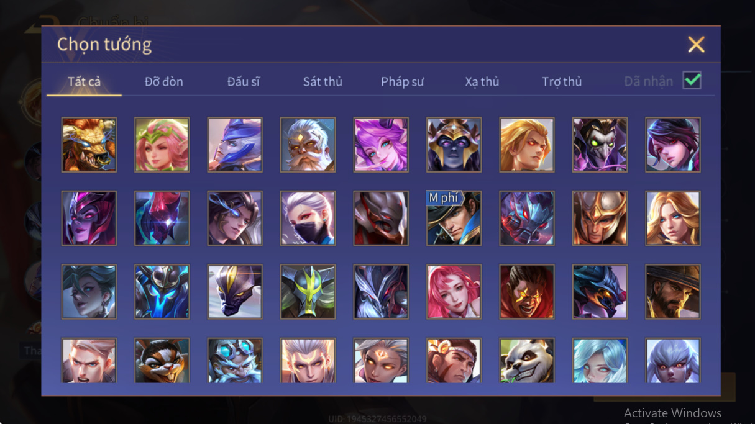Toggle the 'Đã nhận' checkbox
755x424 pixels.
[x=692, y=81]
